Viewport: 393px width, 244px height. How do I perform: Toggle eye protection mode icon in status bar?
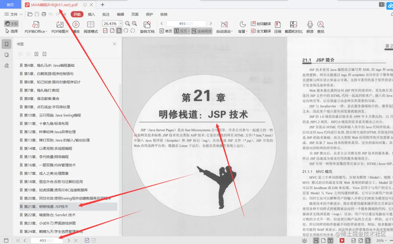click(305, 241)
